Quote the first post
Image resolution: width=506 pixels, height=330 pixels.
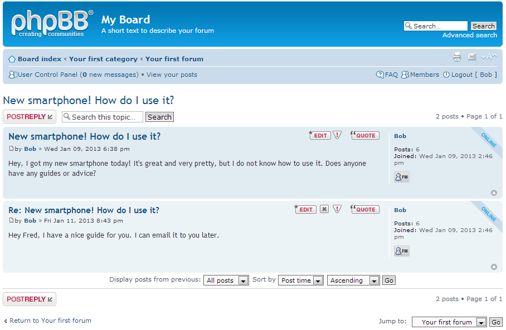point(364,135)
